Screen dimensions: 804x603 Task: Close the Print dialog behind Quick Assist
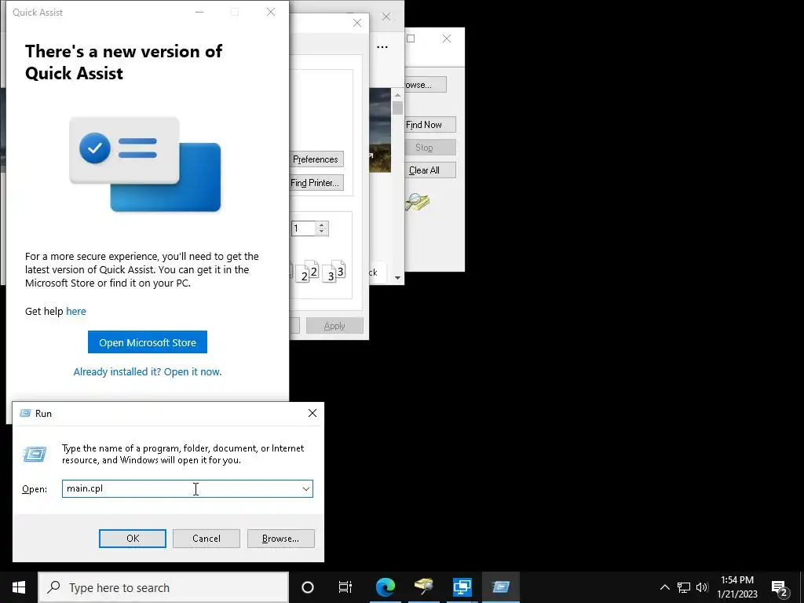357,23
